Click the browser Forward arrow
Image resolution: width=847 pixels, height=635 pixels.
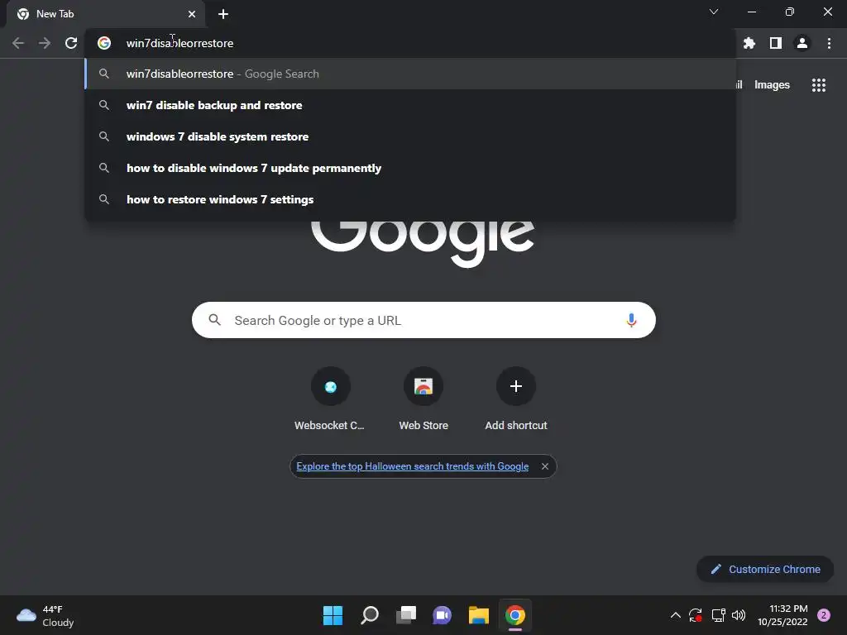45,43
